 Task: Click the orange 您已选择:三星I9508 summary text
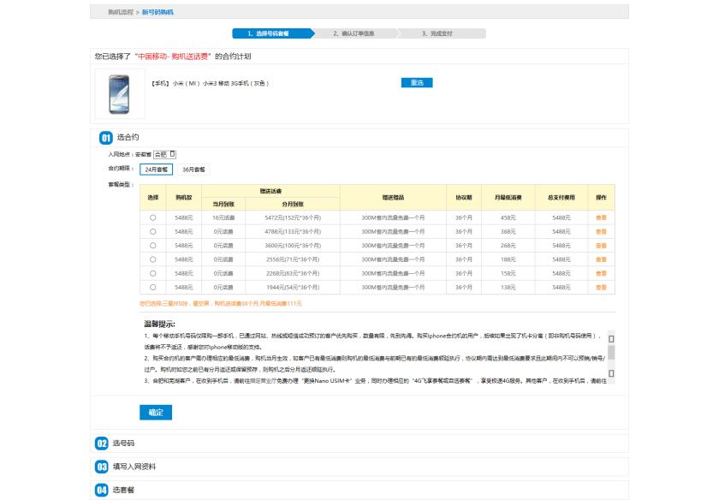[x=221, y=303]
